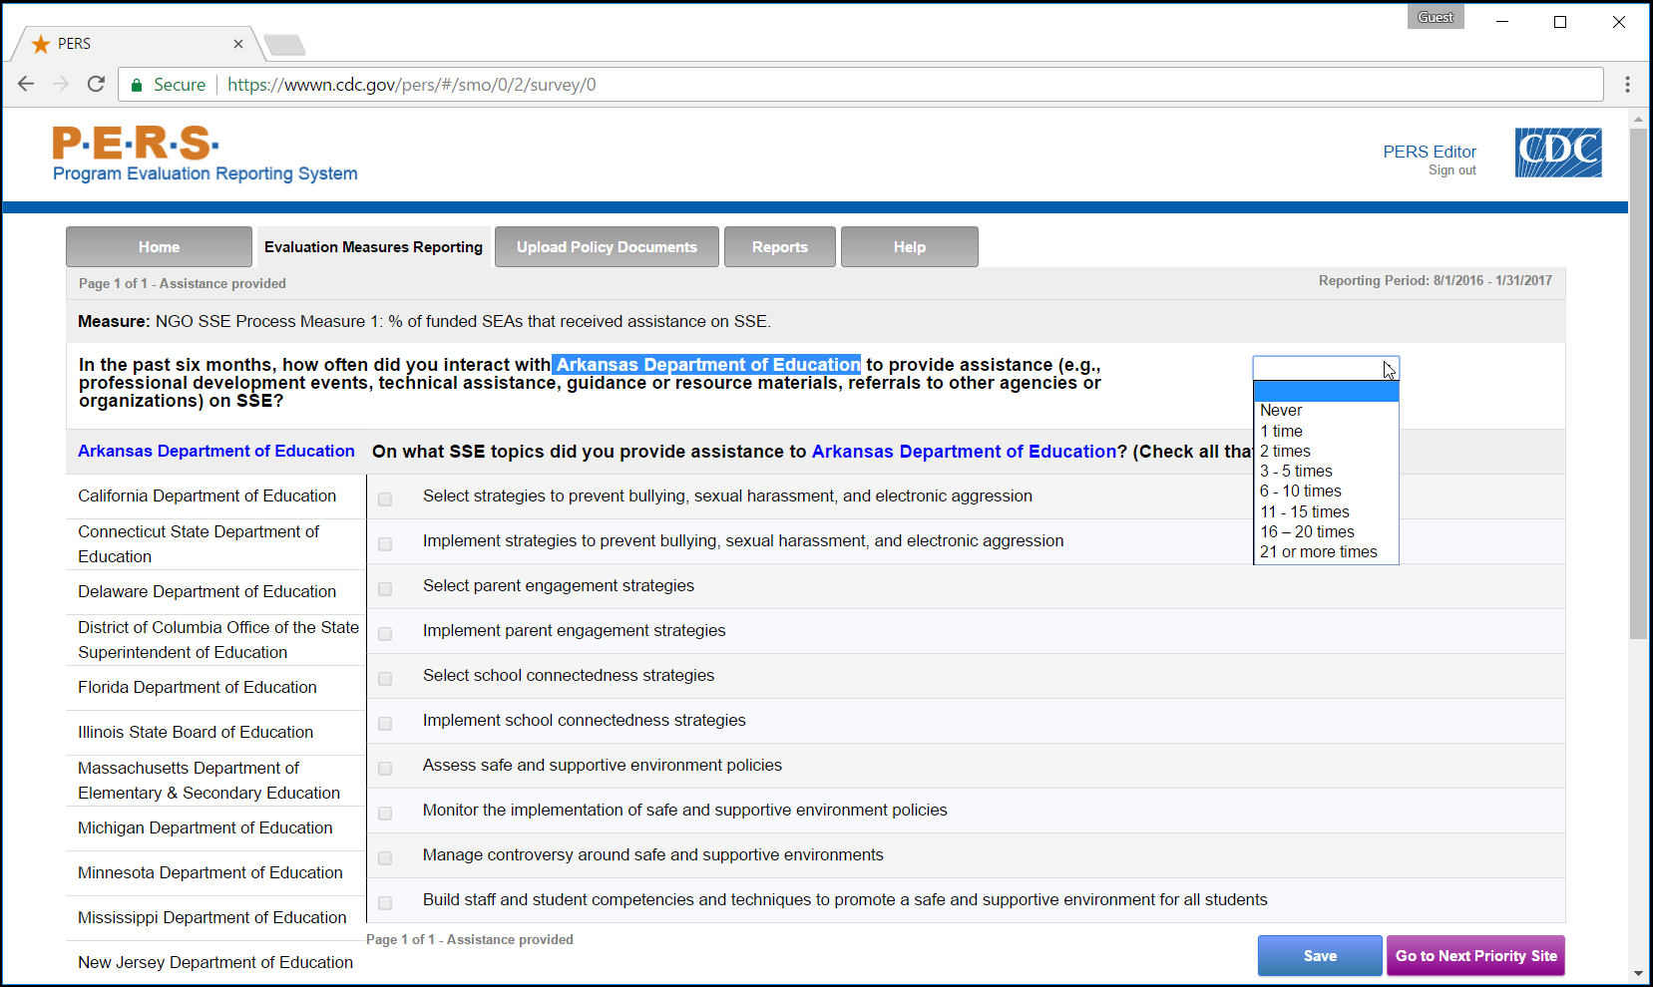Check Select strategies to prevent bullying

tap(385, 499)
